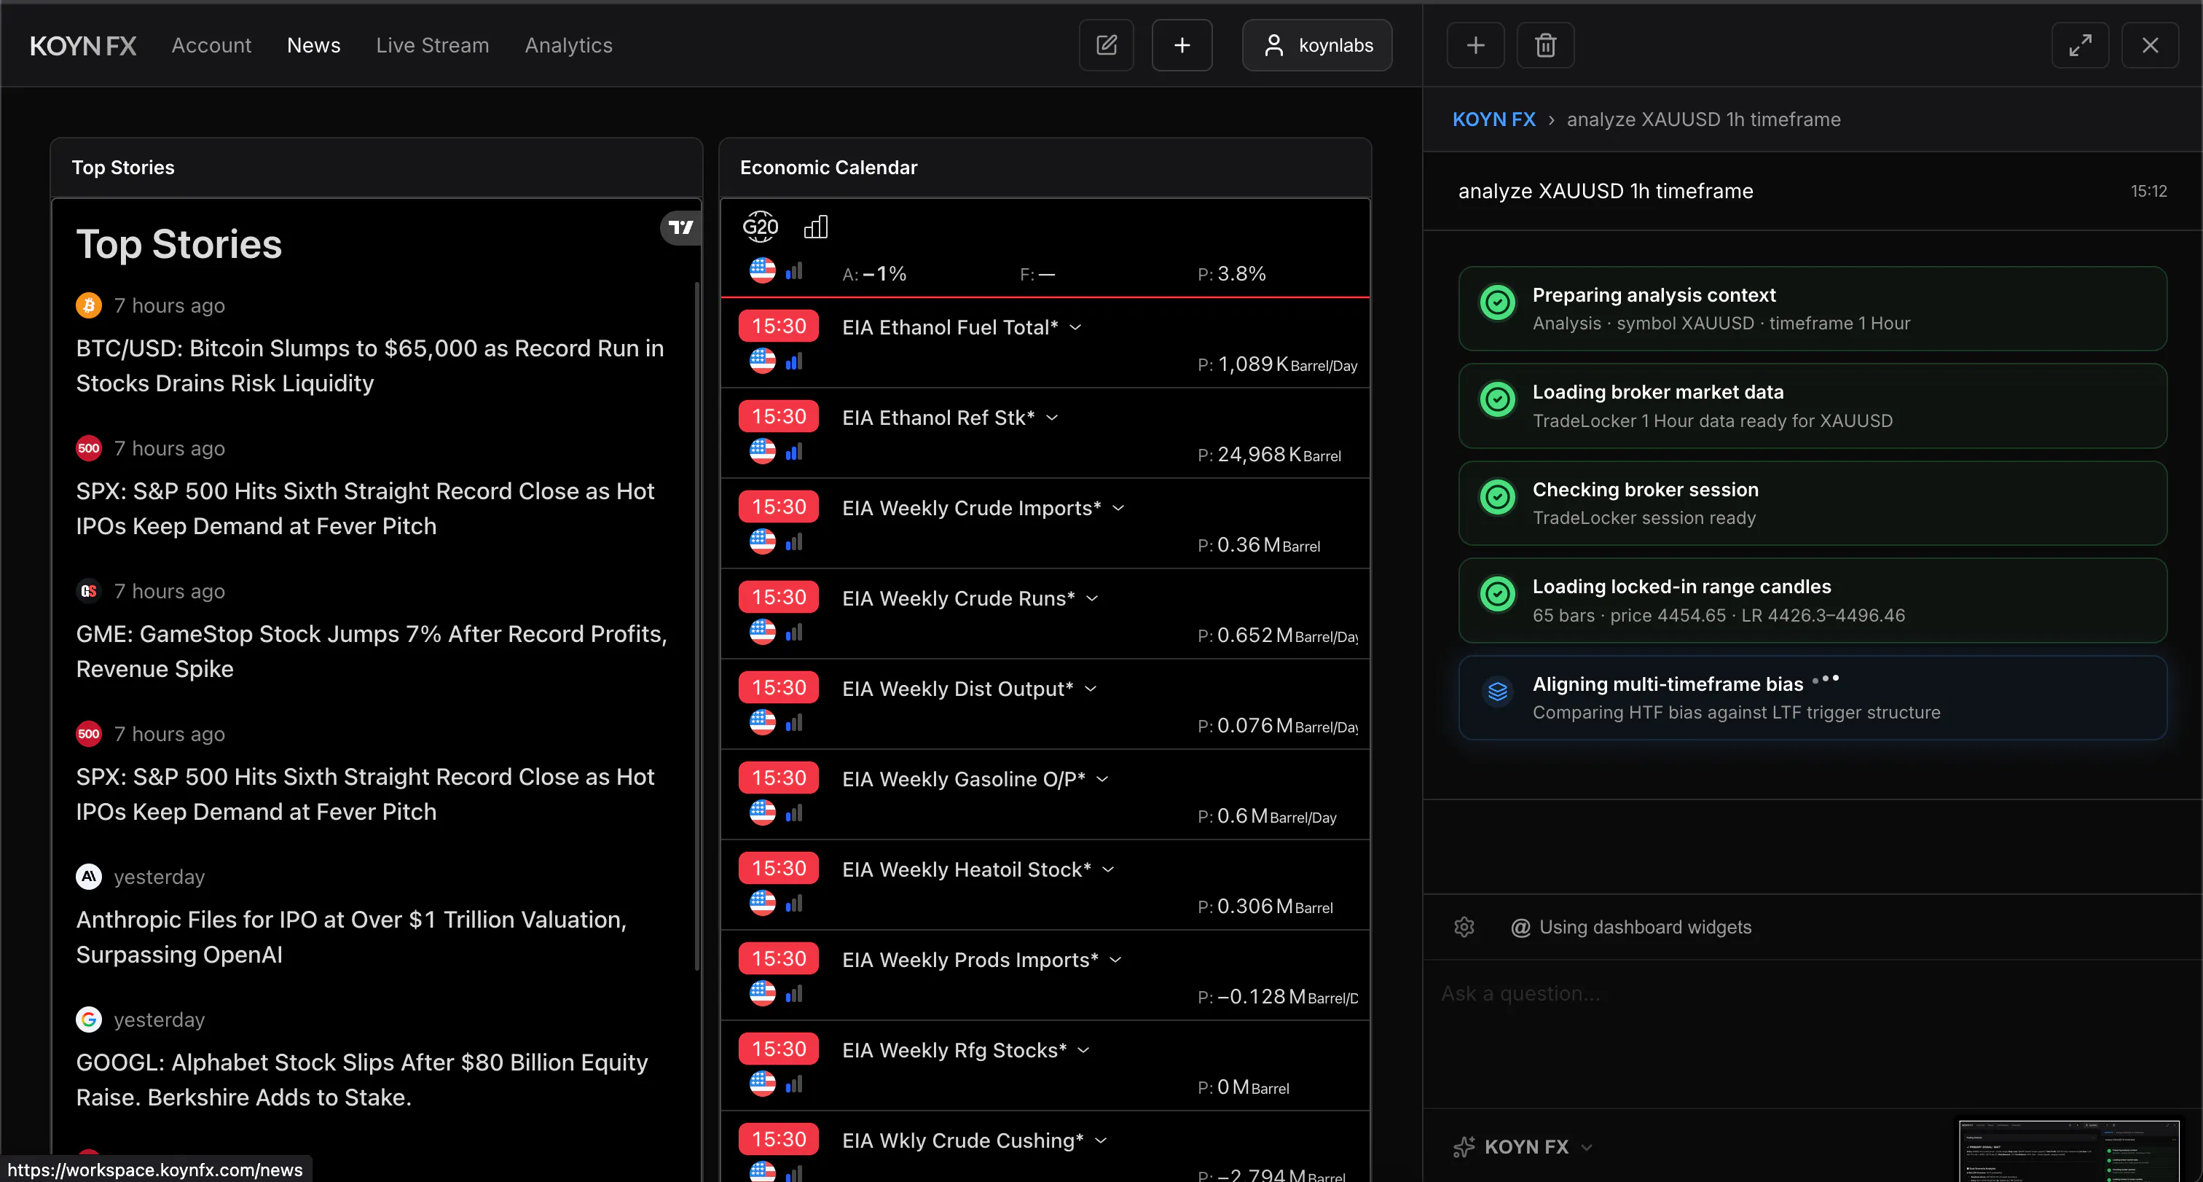
Task: Open the KOYN FX model selector dropdown
Action: click(x=1523, y=1147)
